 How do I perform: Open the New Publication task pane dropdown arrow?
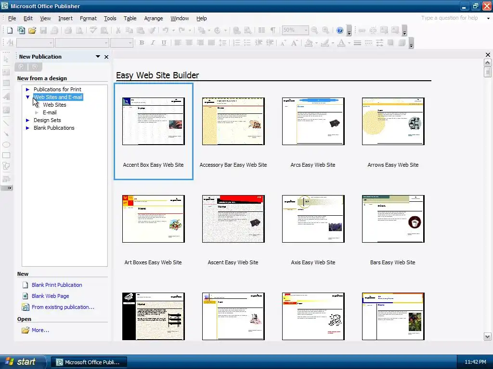click(x=98, y=57)
